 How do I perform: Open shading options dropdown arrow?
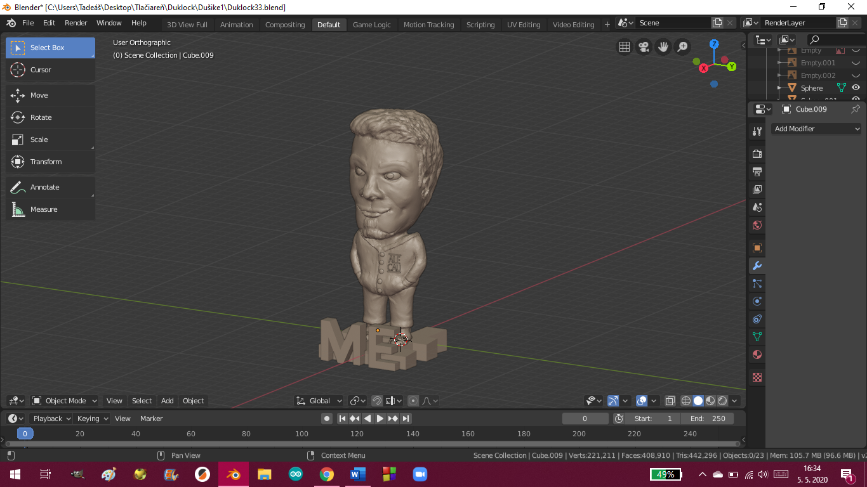click(x=735, y=401)
